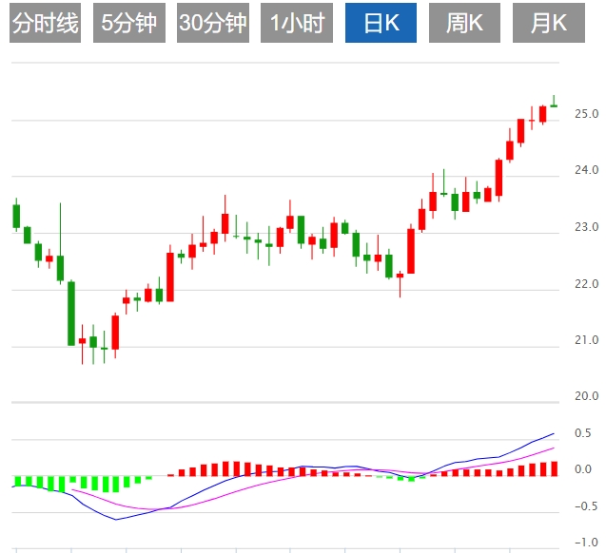Click the 0.0 MACD axis label
Image resolution: width=606 pixels, height=553 pixels.
click(583, 469)
